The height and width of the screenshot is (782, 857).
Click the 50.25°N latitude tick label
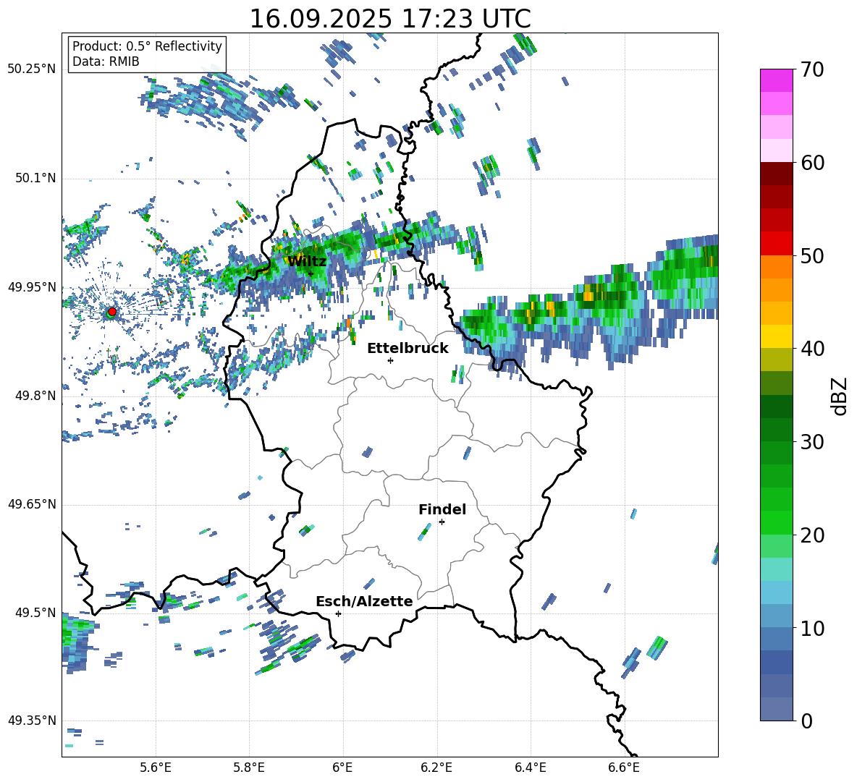pyautogui.click(x=32, y=69)
